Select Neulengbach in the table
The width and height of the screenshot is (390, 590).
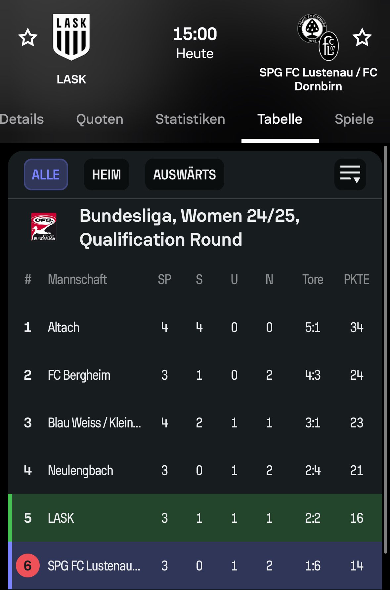[x=80, y=470]
